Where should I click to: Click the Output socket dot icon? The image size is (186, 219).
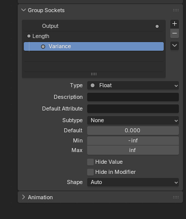click(157, 26)
